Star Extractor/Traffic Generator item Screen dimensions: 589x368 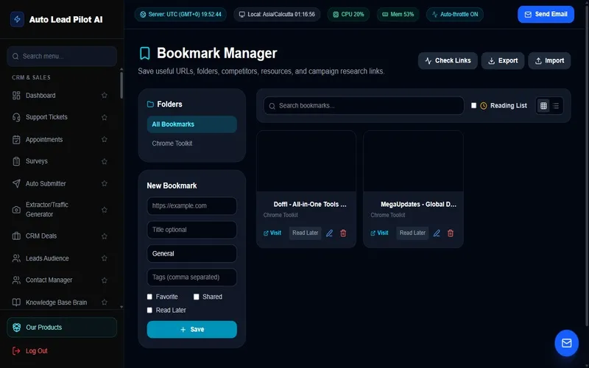coord(105,210)
